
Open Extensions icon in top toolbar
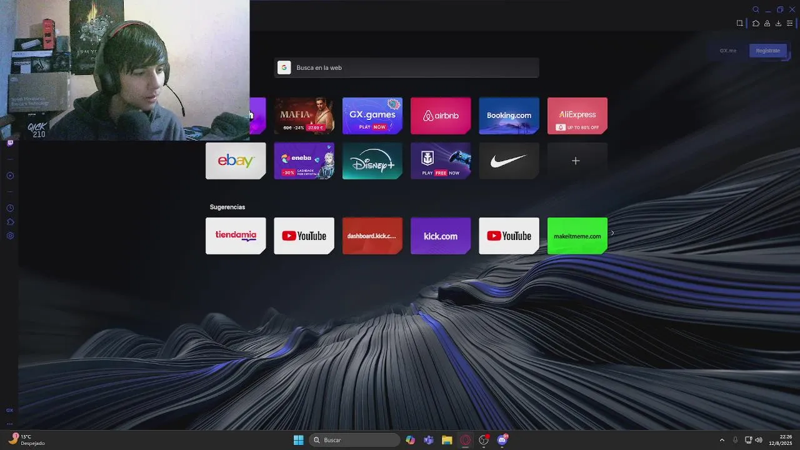coord(756,23)
